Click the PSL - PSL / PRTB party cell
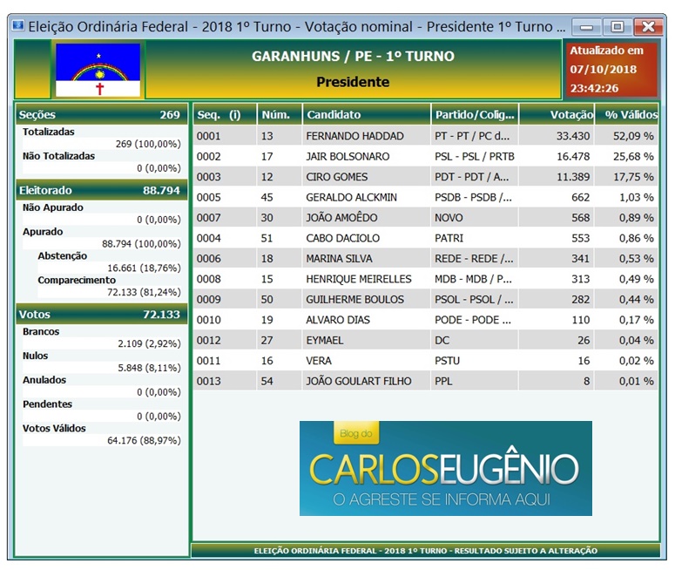Viewport: 675px width, 570px height. coord(475,156)
